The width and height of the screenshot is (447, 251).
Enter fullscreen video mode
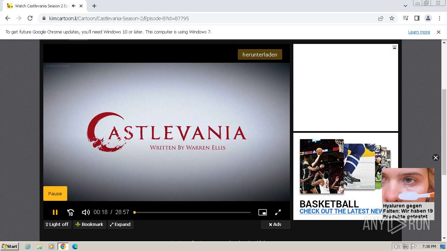coord(278,212)
